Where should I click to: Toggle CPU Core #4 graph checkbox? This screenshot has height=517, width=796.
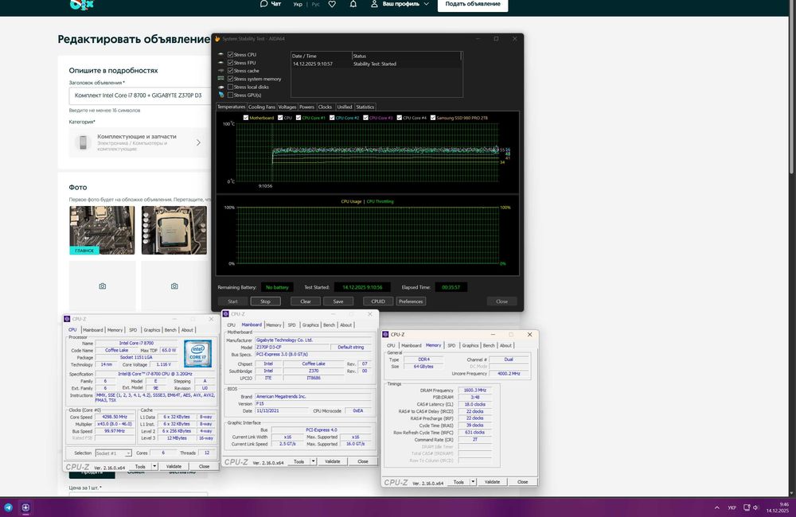[400, 118]
